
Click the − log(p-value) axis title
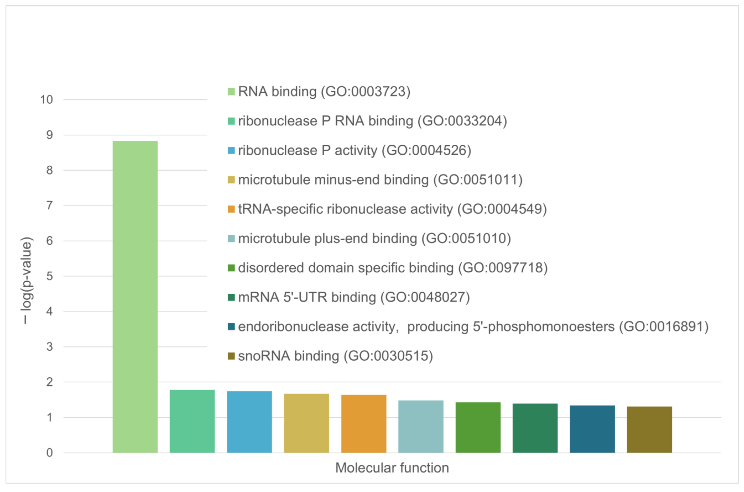tap(26, 280)
